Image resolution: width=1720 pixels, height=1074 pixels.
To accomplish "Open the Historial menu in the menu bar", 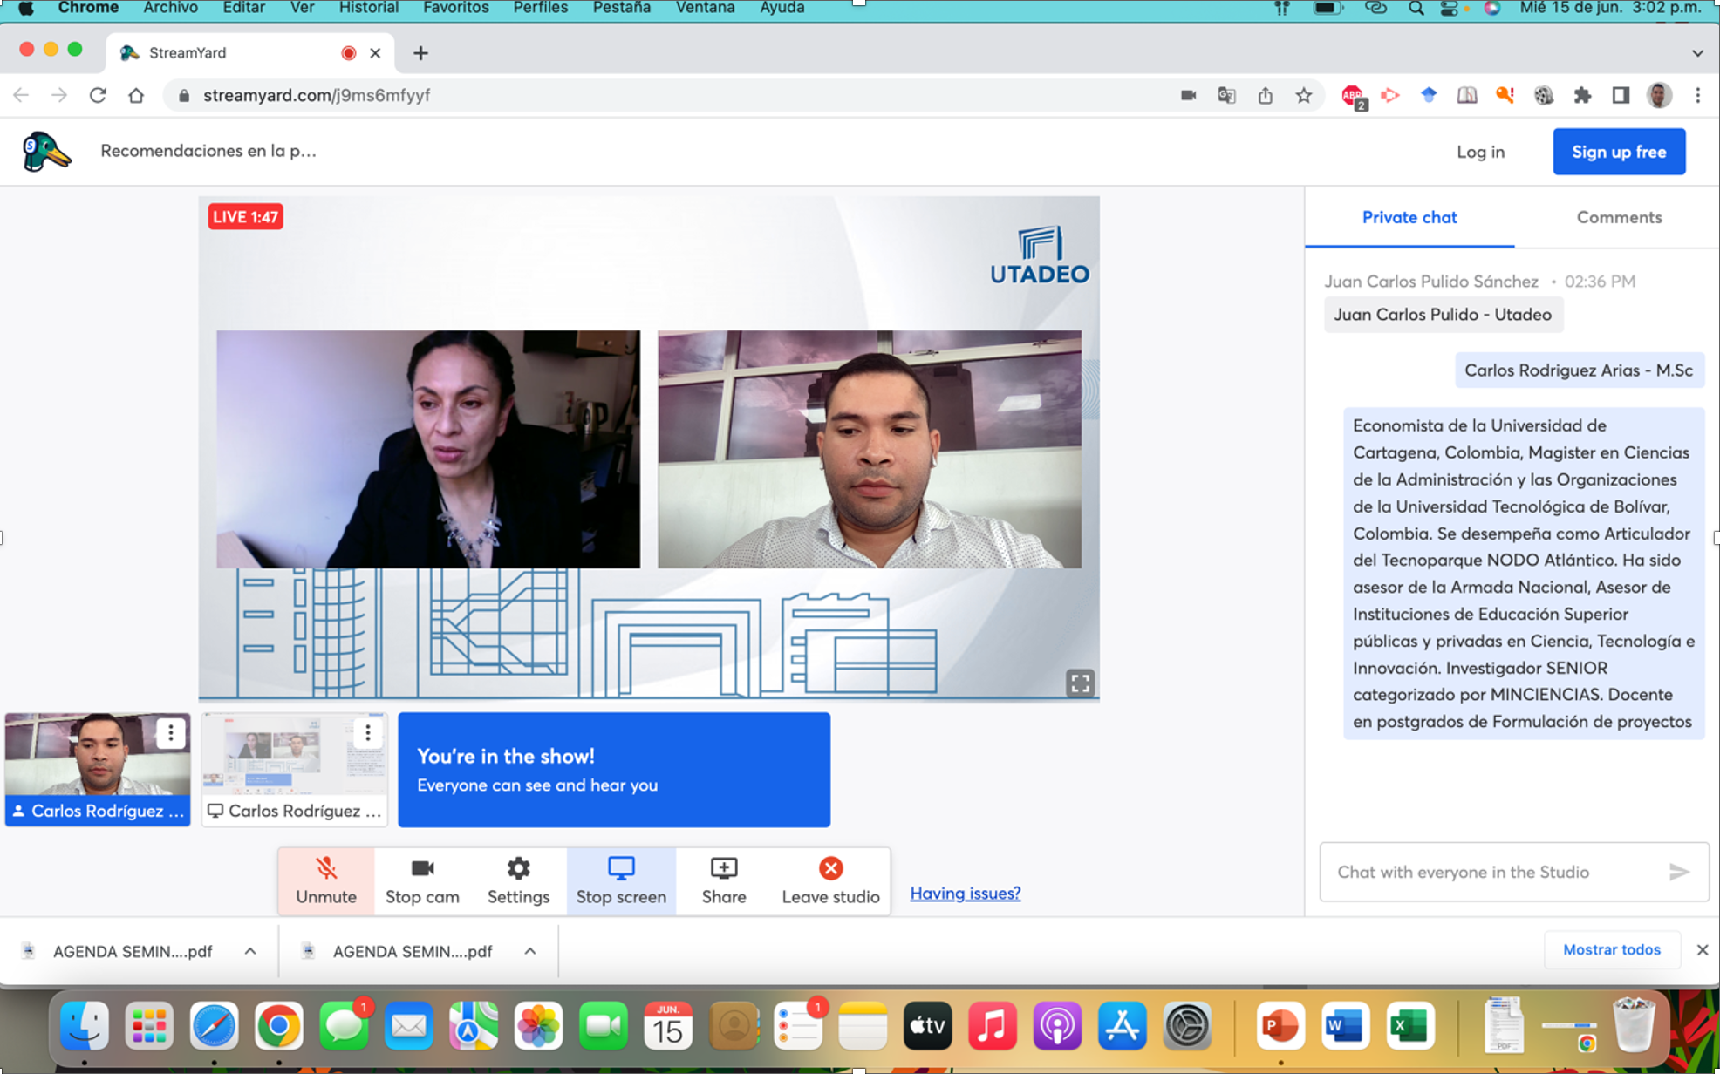I will coord(368,8).
